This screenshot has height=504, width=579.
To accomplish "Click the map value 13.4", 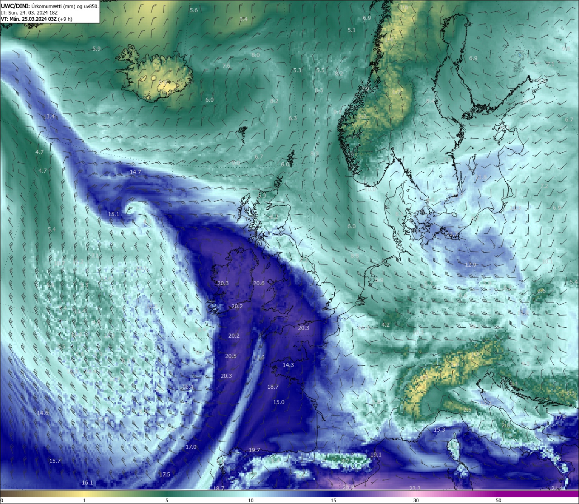I will tap(49, 116).
